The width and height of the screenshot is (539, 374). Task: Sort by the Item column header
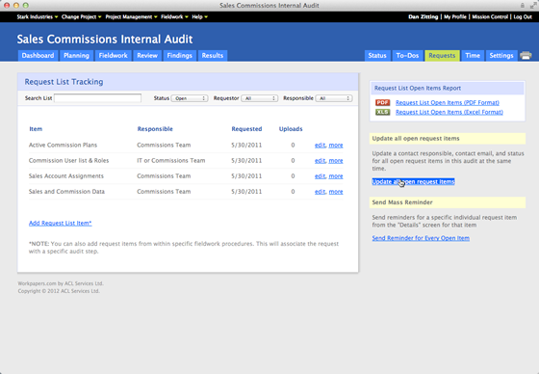point(36,129)
